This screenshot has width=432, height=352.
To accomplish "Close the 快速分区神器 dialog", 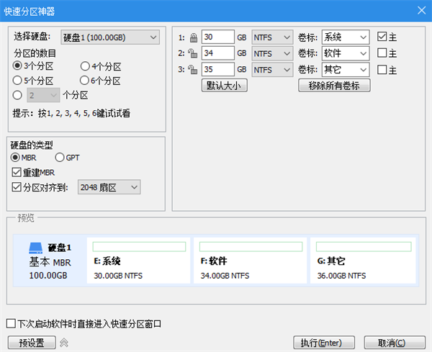I will coord(421,11).
